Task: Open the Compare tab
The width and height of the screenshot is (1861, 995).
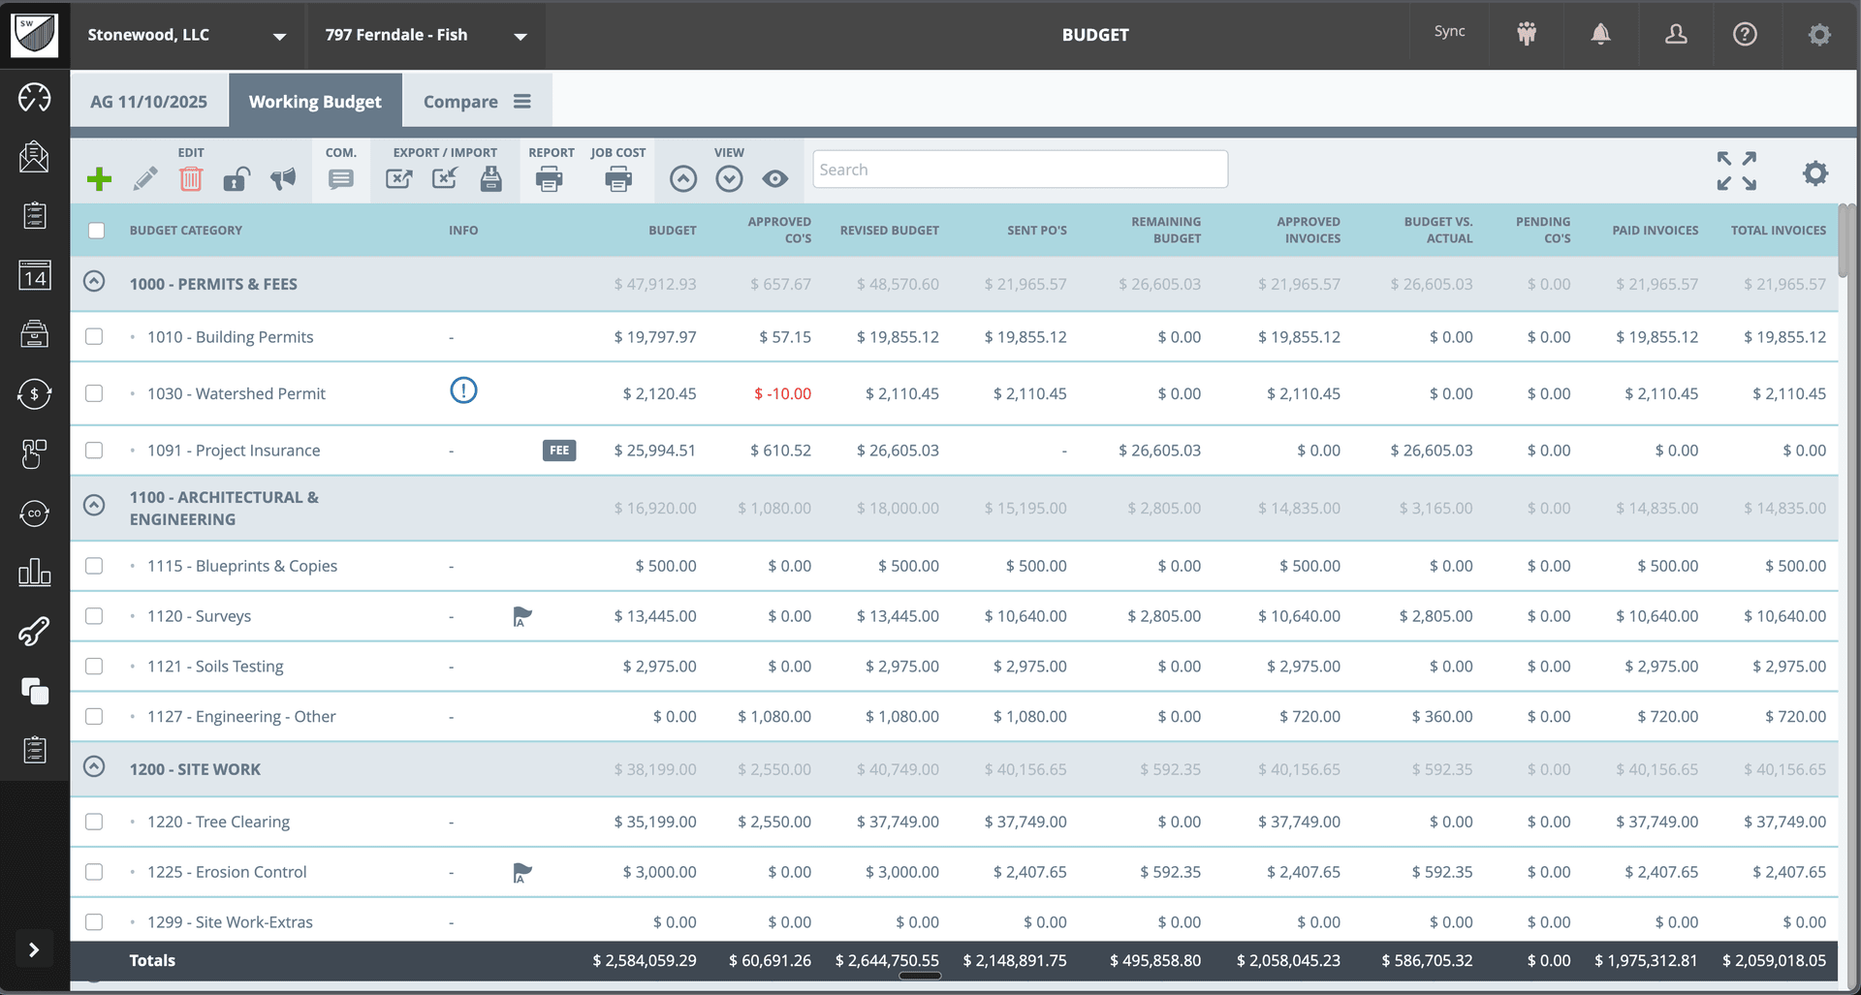Action: [x=461, y=100]
